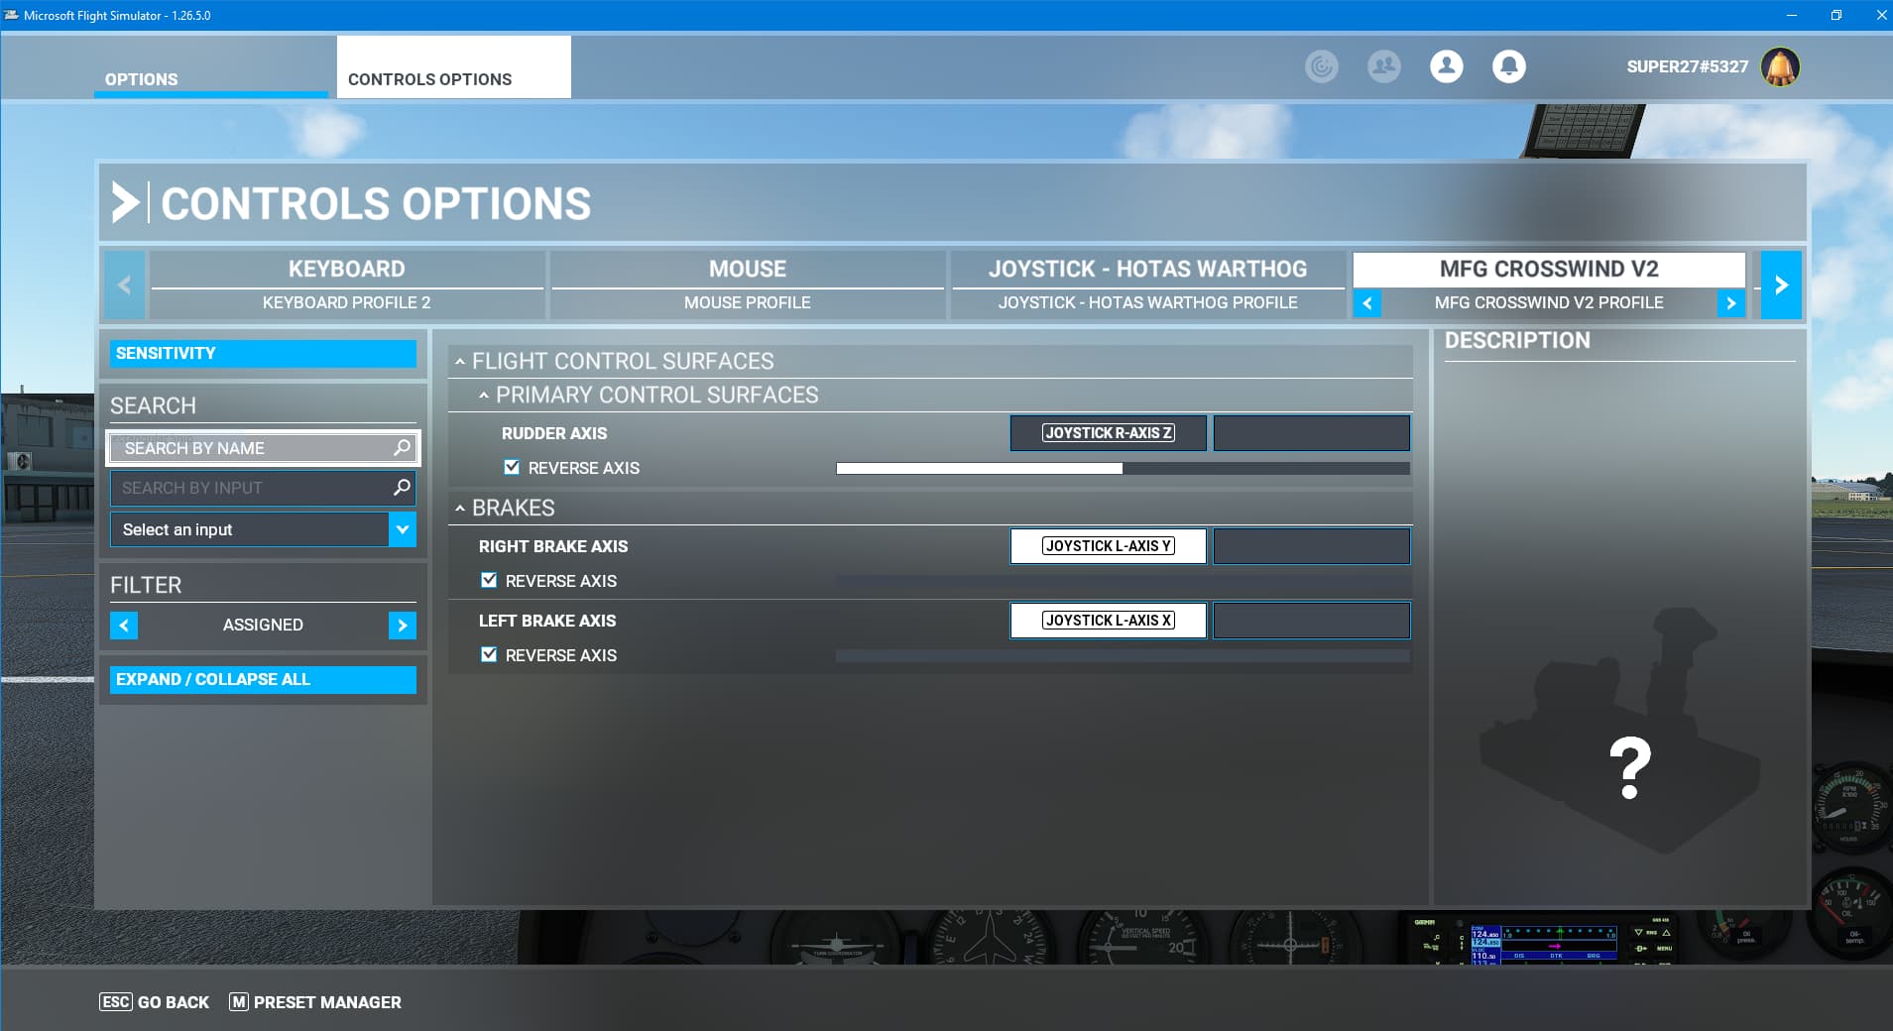Screen dimensions: 1893x1031
Task: Click the circular activity icon in header
Action: point(1321,66)
